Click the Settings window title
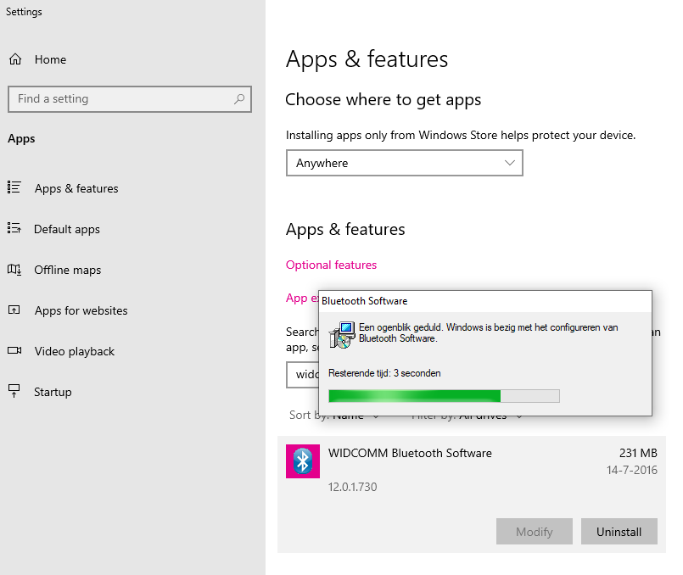The width and height of the screenshot is (683, 575). [x=24, y=12]
